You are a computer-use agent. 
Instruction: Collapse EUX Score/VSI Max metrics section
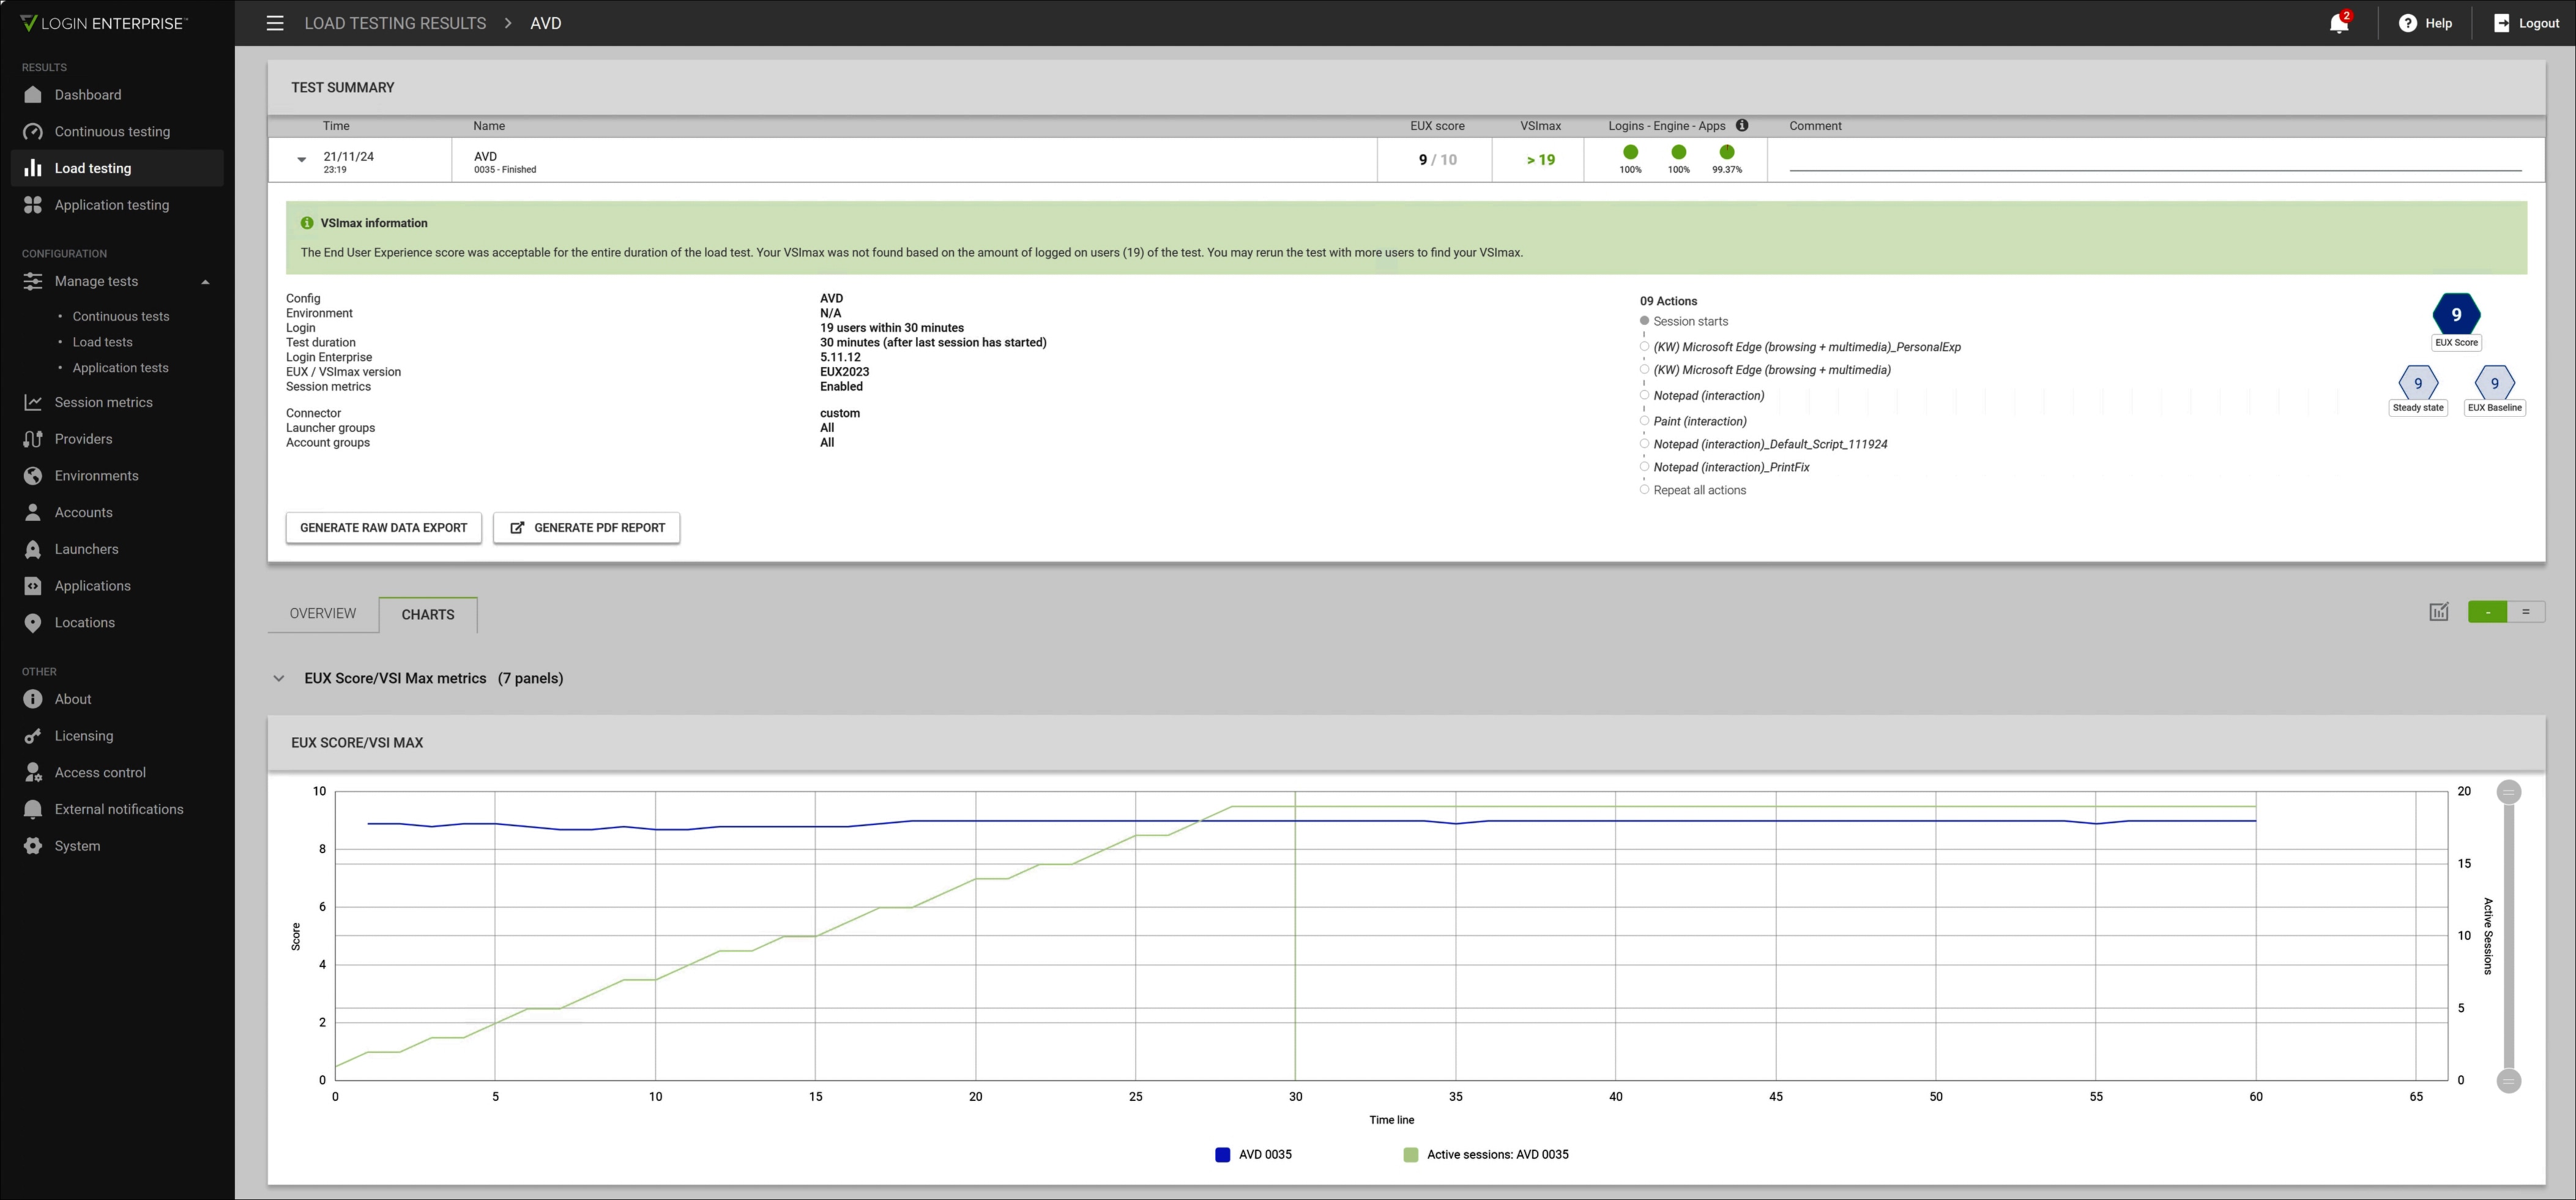[279, 678]
